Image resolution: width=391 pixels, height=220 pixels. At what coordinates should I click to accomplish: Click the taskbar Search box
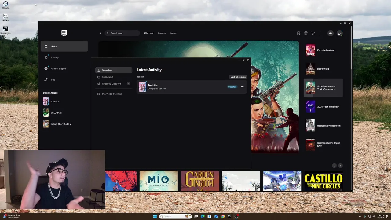[175, 216]
